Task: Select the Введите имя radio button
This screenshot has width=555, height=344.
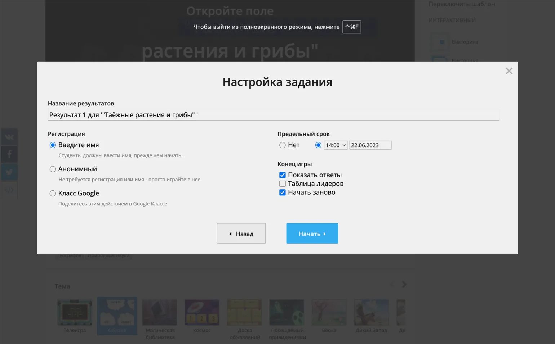Action: point(53,145)
